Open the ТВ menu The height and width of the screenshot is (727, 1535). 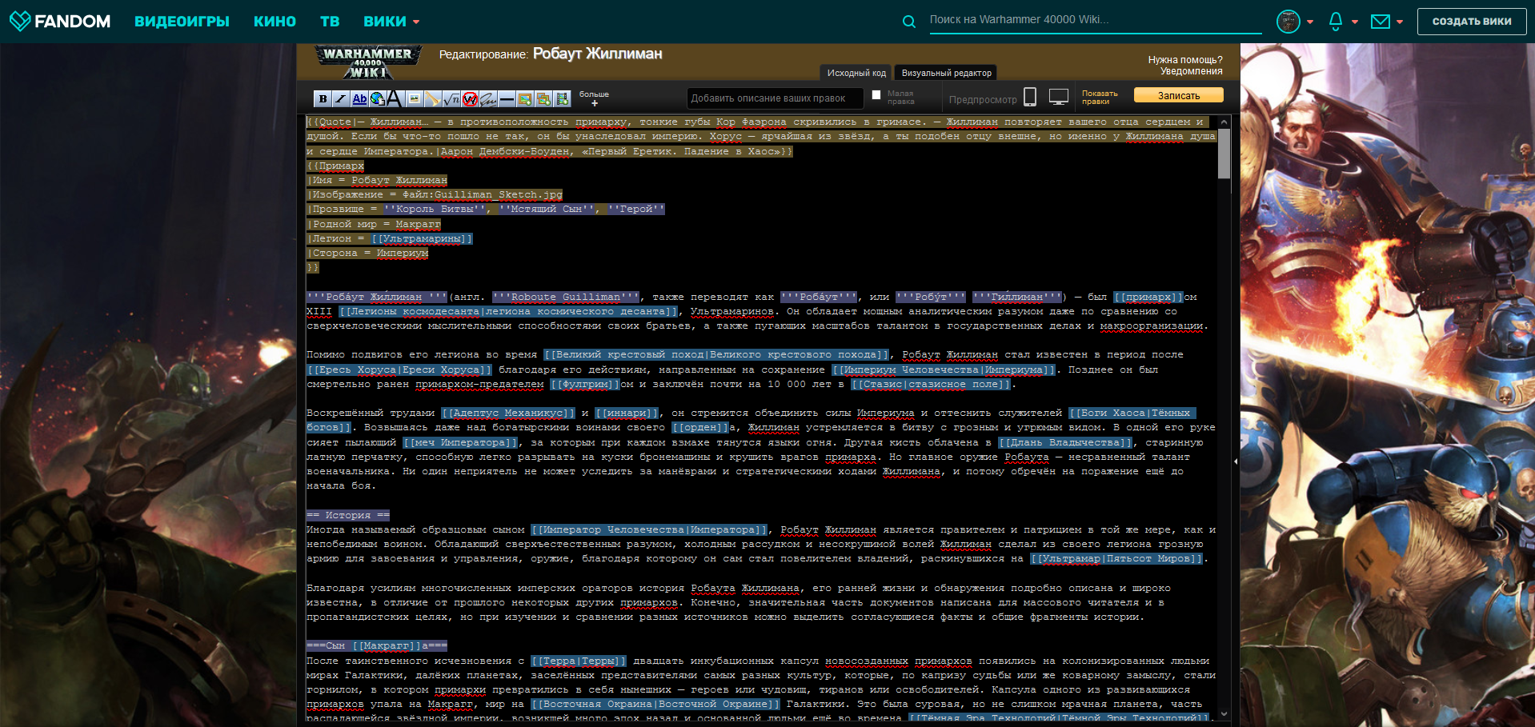tap(330, 22)
